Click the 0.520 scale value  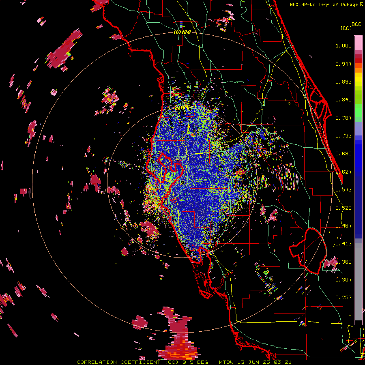click(x=344, y=208)
